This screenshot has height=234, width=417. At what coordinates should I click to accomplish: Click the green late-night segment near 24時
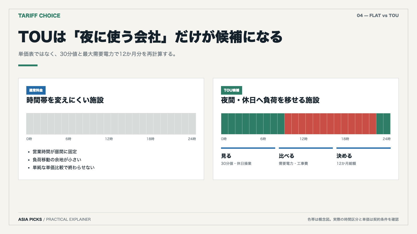383,124
